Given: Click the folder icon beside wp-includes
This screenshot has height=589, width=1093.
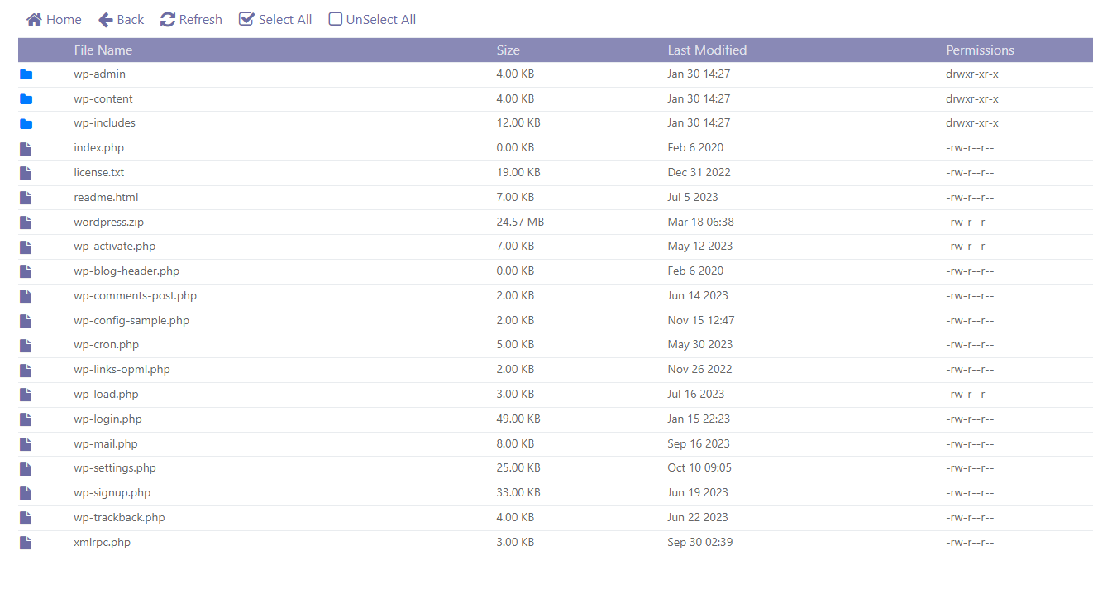Looking at the screenshot, I should pos(26,124).
